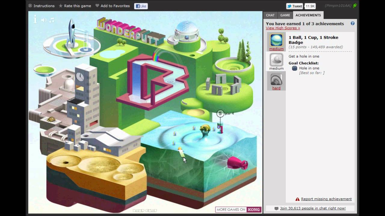Click the Twitter Tweet button
Viewport: 385px width, 216px height.
point(294,6)
